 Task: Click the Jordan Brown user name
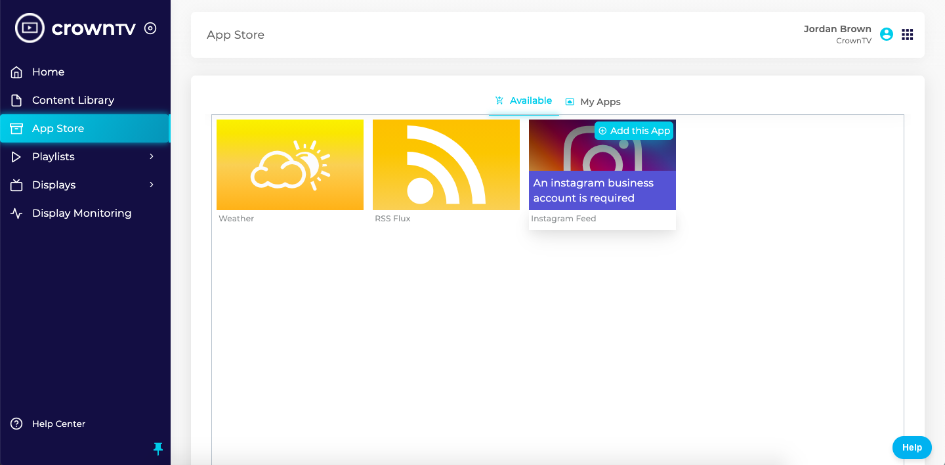(837, 29)
